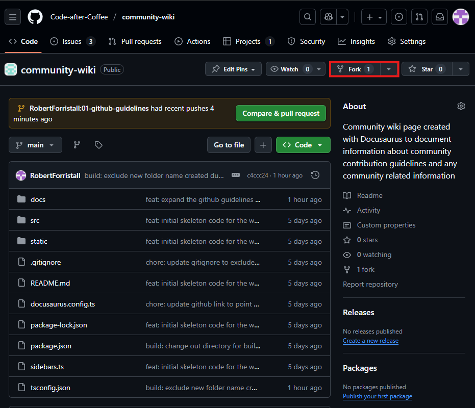
Task: Open the branches icon beside the branch selector
Action: click(77, 145)
